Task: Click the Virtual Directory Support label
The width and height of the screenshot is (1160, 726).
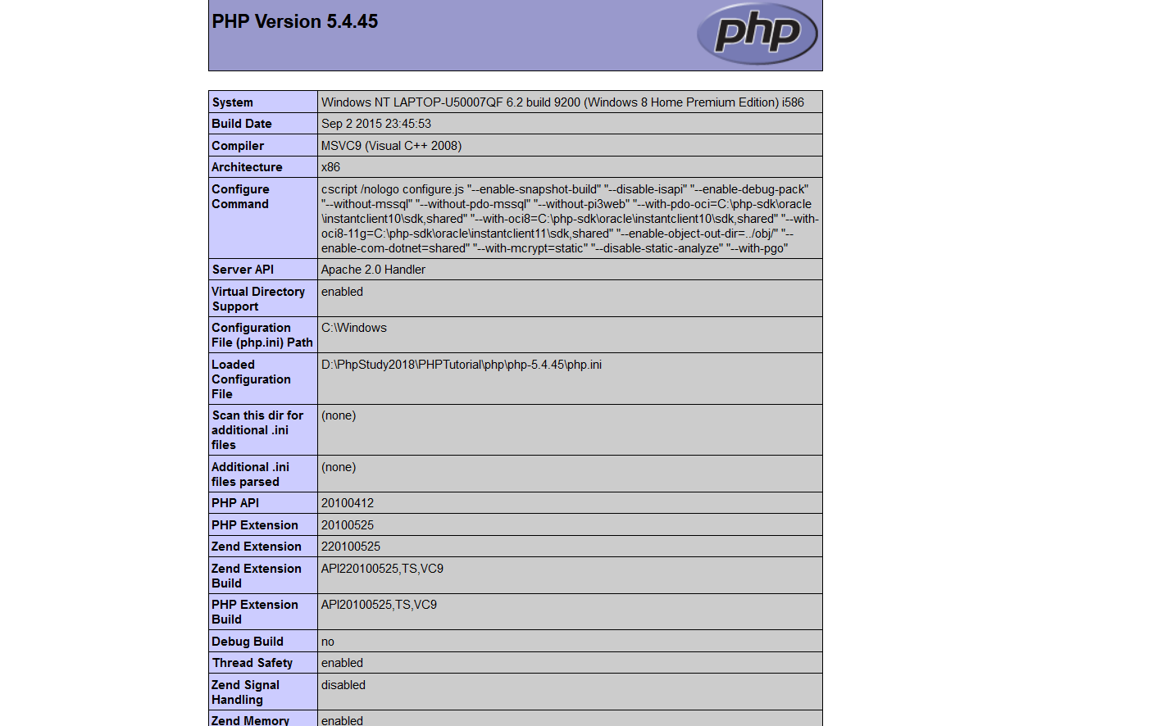Action: click(x=258, y=299)
